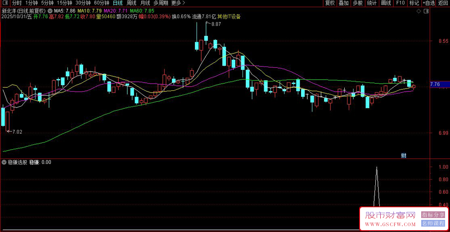Switch to 月线 monthly chart
Image resolution: width=450 pixels, height=232 pixels.
pos(145,3)
